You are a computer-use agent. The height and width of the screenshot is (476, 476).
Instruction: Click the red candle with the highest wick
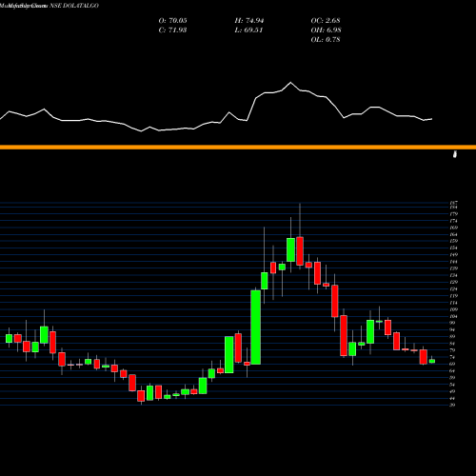(300, 251)
